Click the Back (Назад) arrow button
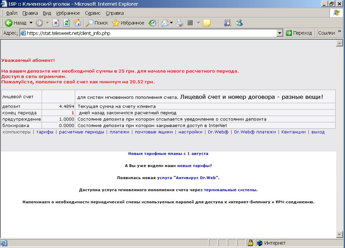The height and width of the screenshot is (248, 345). pos(15,23)
